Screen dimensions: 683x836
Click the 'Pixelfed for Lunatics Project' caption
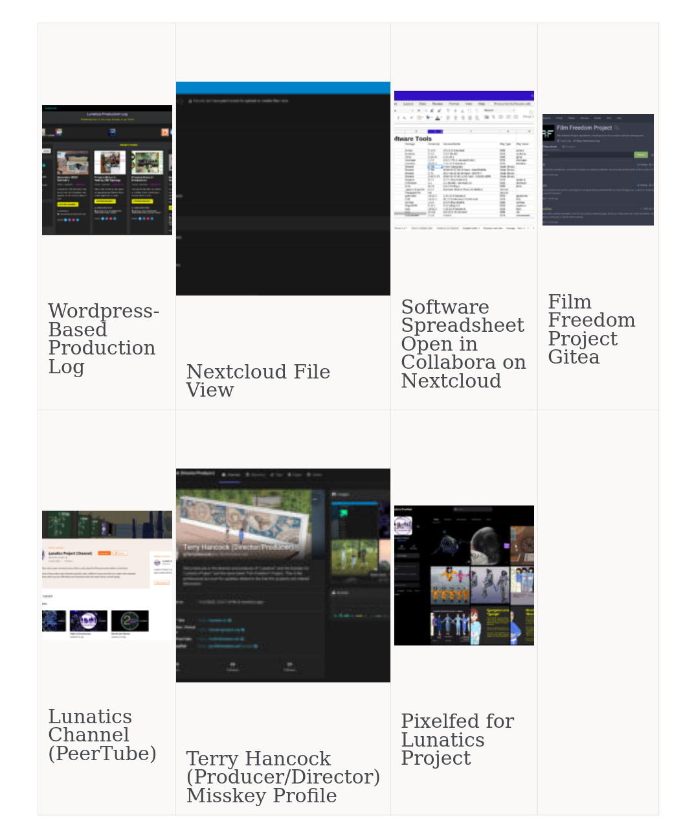pyautogui.click(x=456, y=740)
